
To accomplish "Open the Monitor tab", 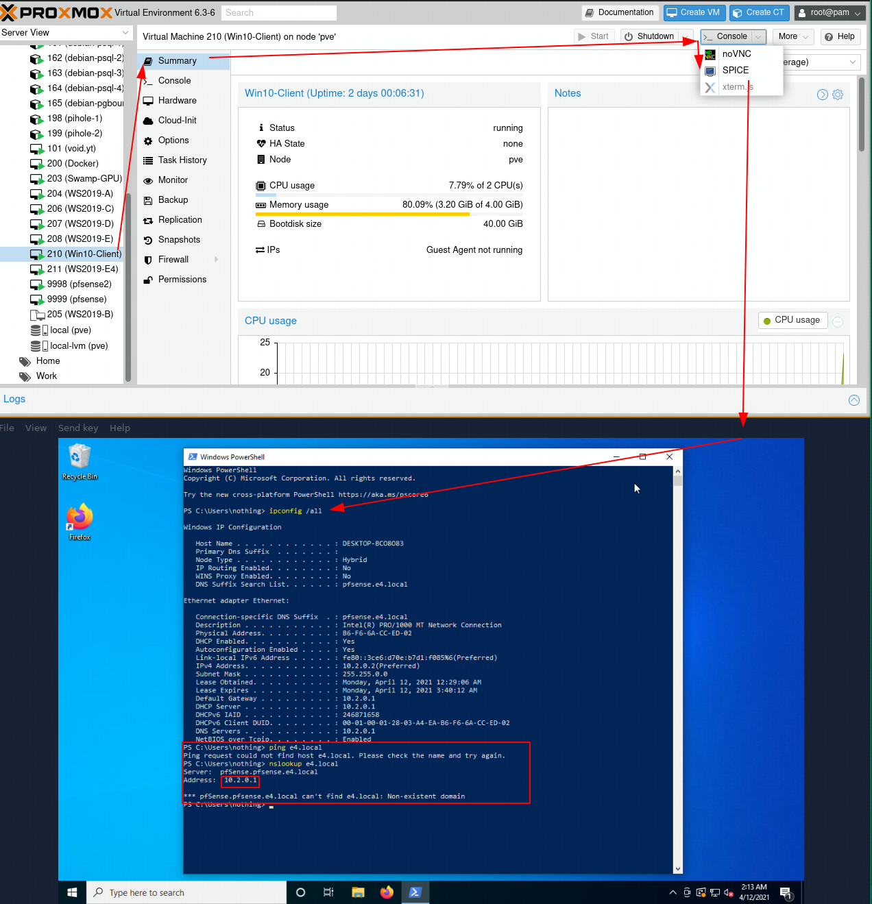I will (184, 180).
